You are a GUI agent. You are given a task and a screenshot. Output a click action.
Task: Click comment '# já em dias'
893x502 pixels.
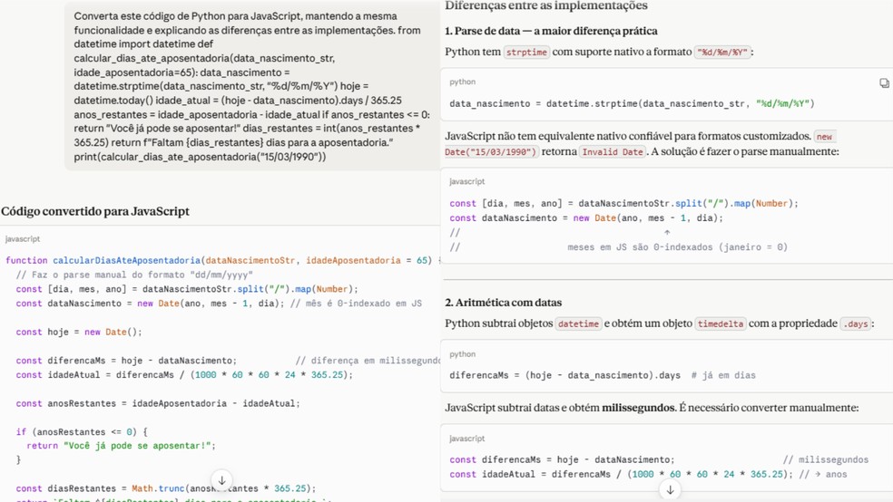(x=723, y=375)
